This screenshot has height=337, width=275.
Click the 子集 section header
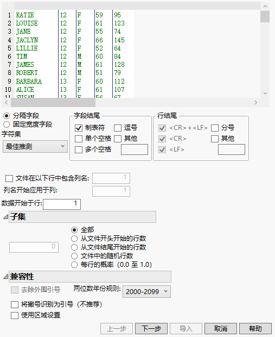point(82,217)
